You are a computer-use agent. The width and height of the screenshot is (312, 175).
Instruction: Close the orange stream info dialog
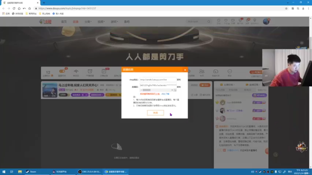[185, 70]
